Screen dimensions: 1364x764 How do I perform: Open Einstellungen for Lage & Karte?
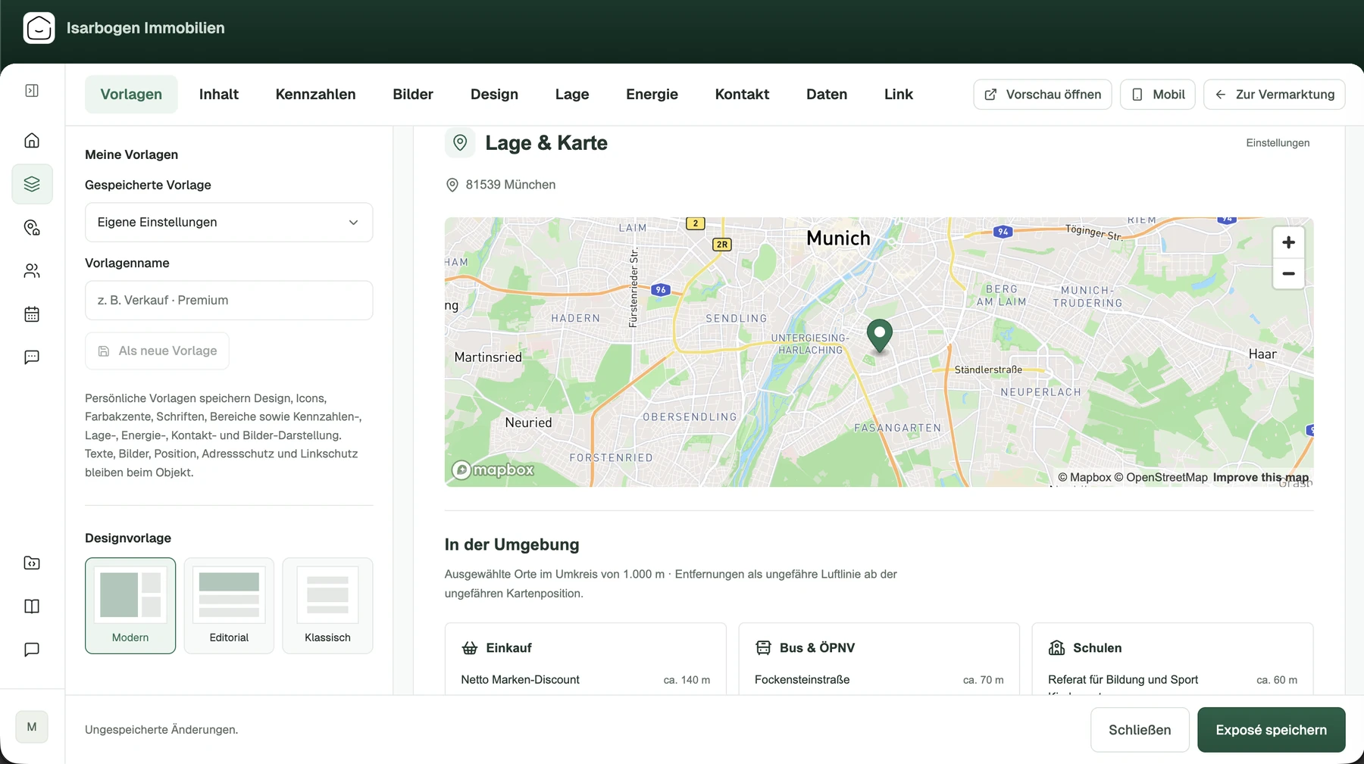point(1278,143)
